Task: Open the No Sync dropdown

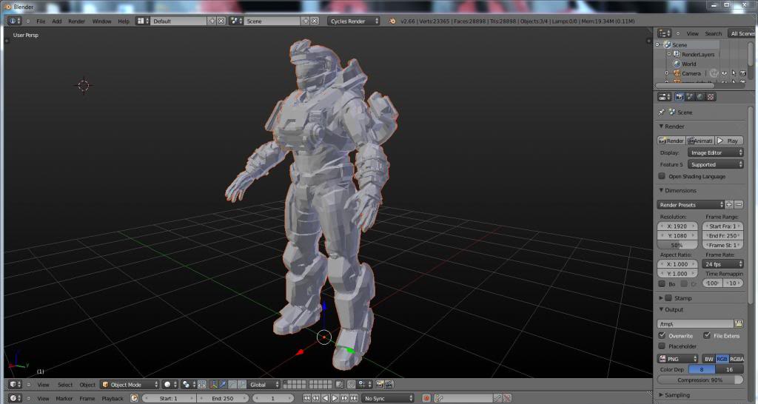Action: pos(388,398)
